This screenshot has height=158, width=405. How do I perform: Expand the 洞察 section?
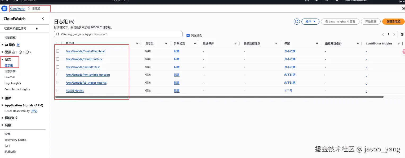coord(3,125)
